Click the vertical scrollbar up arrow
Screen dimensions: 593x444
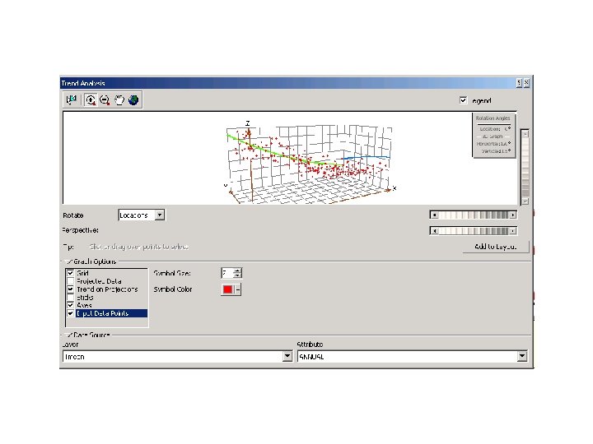point(525,134)
